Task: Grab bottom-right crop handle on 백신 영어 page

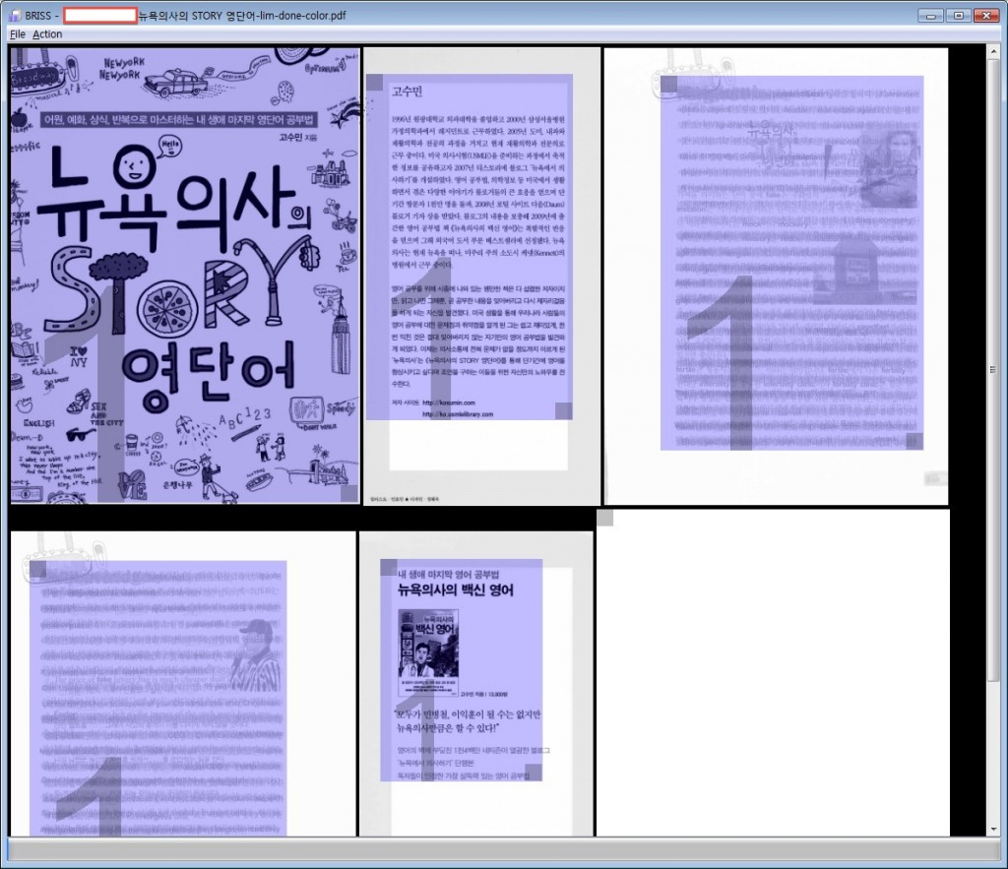Action: click(x=534, y=773)
